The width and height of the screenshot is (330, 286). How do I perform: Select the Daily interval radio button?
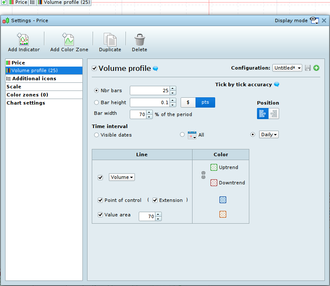coord(253,134)
